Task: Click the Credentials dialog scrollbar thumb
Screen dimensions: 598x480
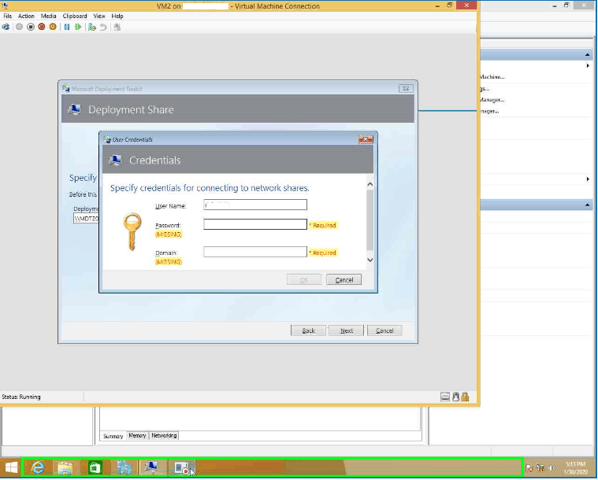Action: 370,220
